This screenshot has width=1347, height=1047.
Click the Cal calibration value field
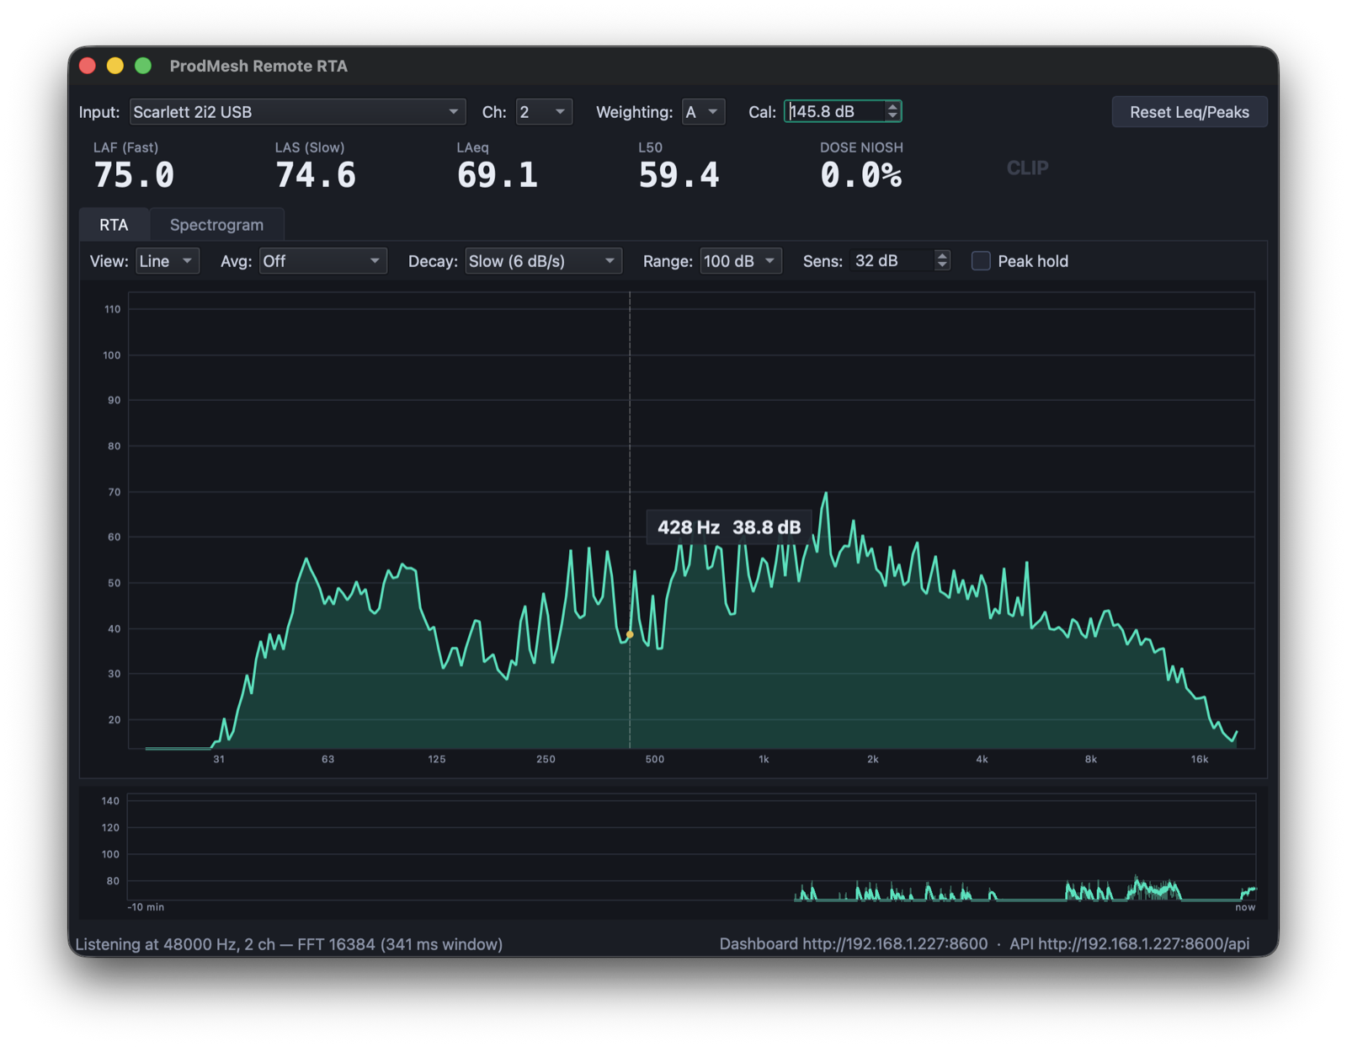click(835, 111)
